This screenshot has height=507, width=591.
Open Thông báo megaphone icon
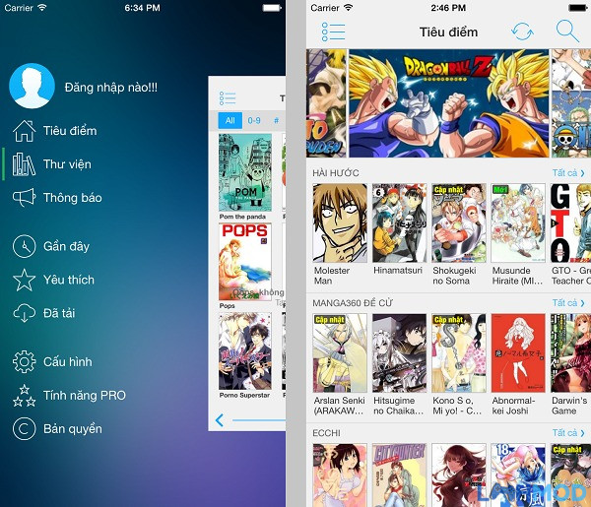[x=24, y=197]
